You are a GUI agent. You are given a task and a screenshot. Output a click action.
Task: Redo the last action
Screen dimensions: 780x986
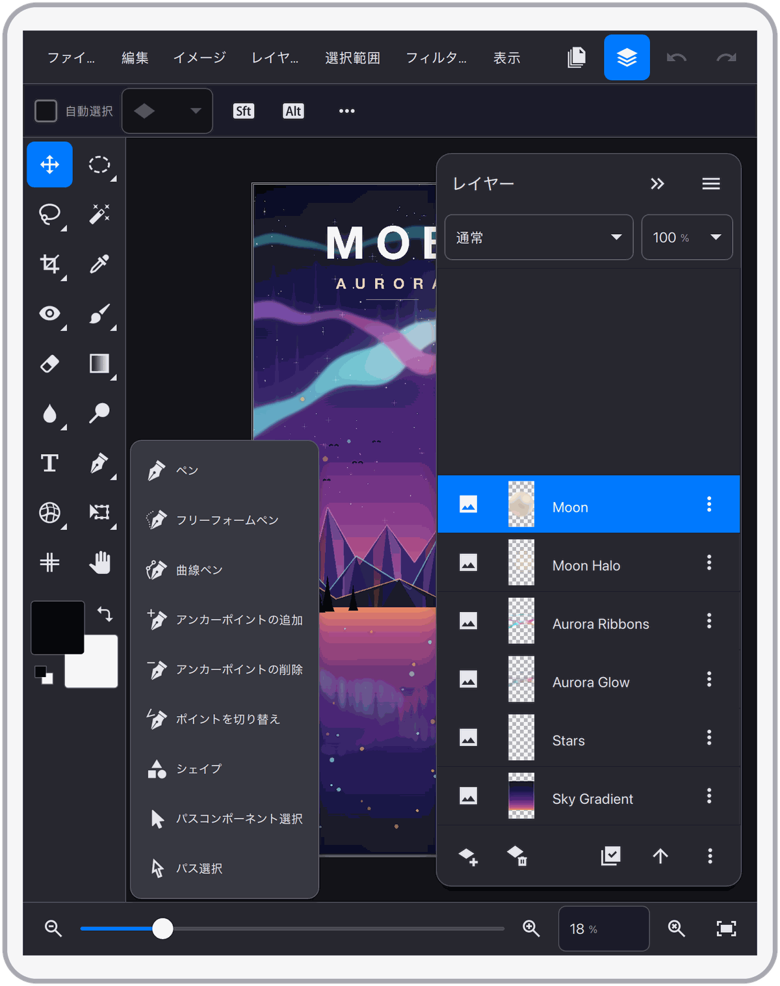click(726, 58)
